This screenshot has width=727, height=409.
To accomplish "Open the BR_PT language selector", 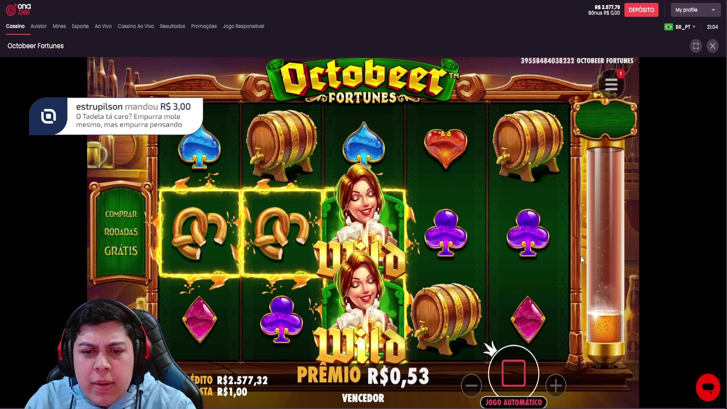I will pyautogui.click(x=685, y=27).
